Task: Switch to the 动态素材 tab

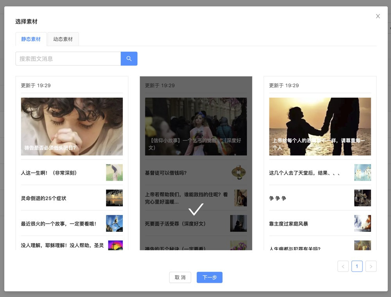Action: (63, 39)
